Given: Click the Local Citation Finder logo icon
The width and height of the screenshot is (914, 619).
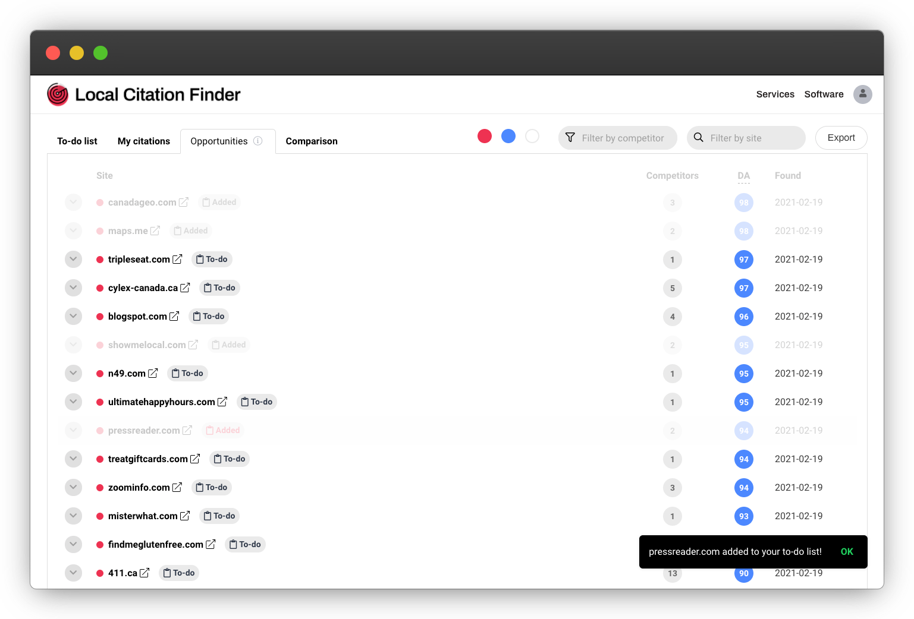Looking at the screenshot, I should (x=58, y=94).
